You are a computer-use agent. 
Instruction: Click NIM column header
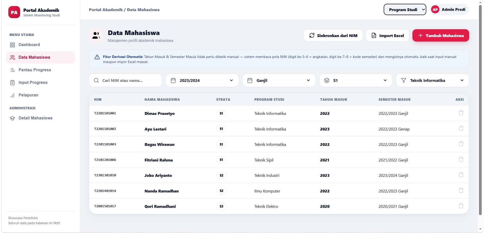98,100
